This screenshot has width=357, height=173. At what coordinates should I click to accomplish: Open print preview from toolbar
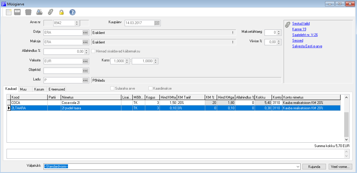coord(39,12)
